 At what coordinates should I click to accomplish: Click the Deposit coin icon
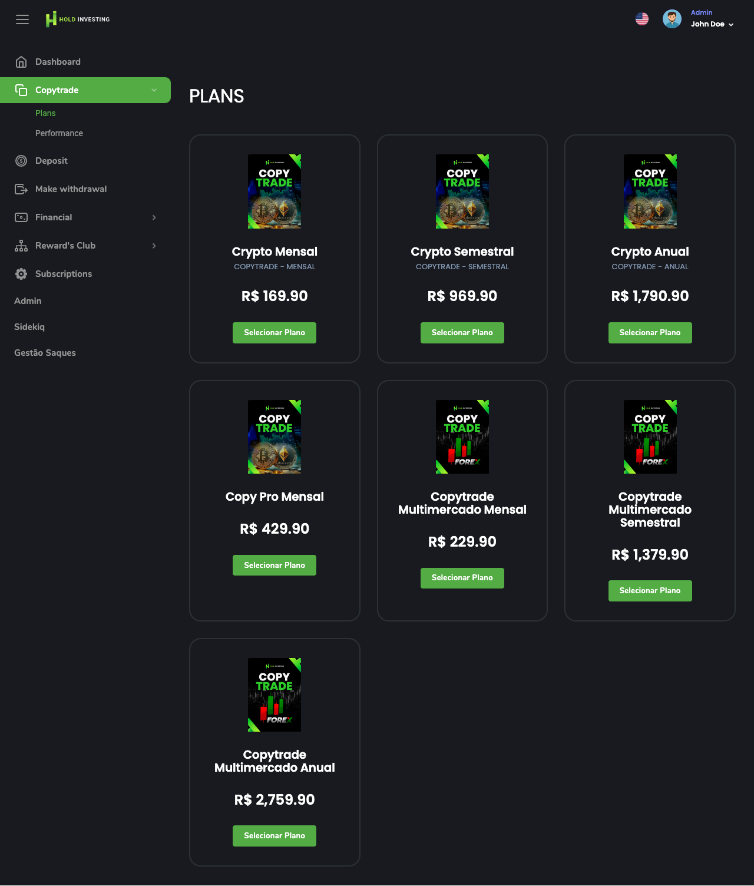pyautogui.click(x=21, y=161)
